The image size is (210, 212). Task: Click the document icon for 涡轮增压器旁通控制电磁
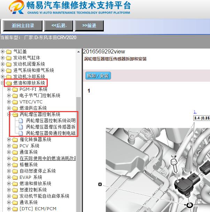pyautogui.click(x=21, y=133)
